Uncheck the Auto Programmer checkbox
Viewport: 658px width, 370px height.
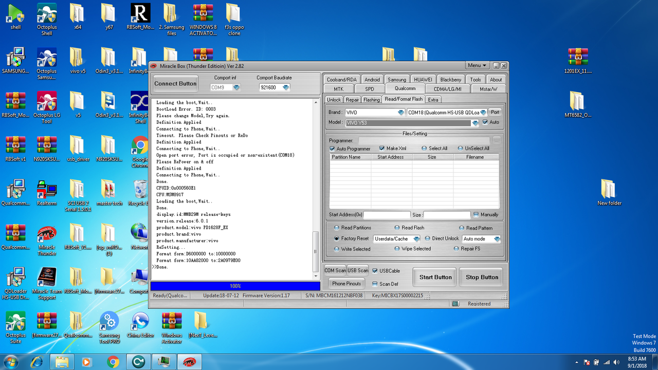coord(332,149)
